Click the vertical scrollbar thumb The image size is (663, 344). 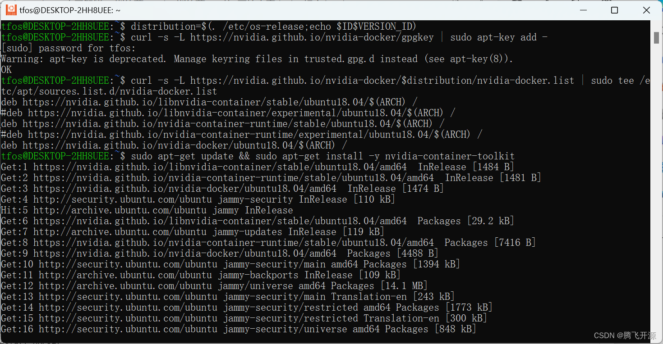click(x=657, y=38)
